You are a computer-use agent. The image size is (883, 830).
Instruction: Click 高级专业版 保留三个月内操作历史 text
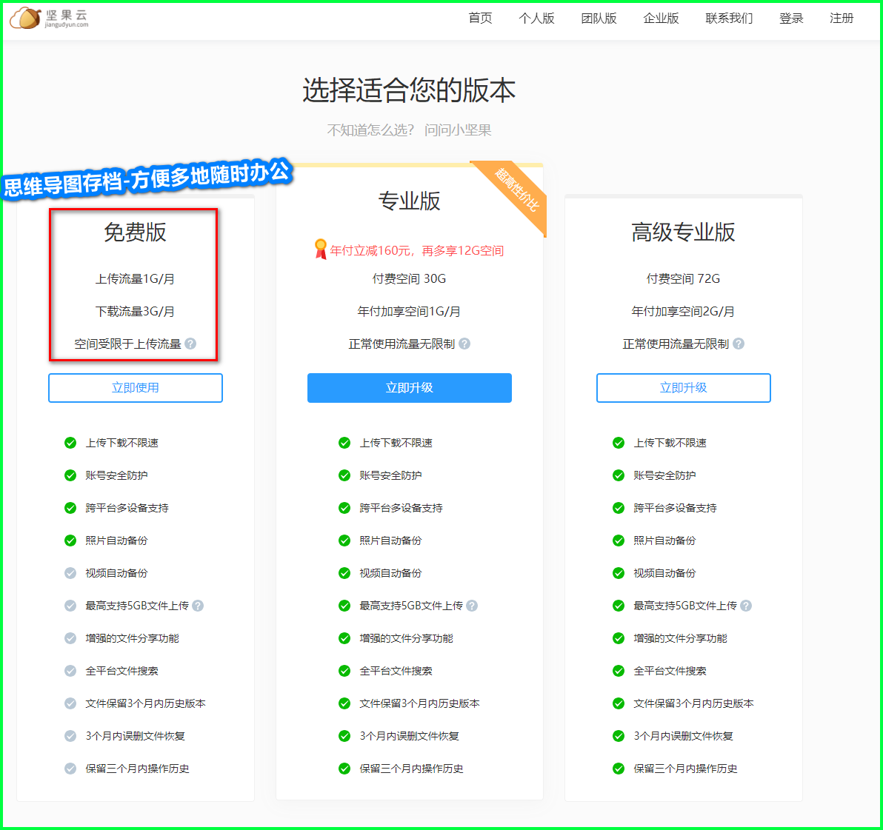pos(685,769)
